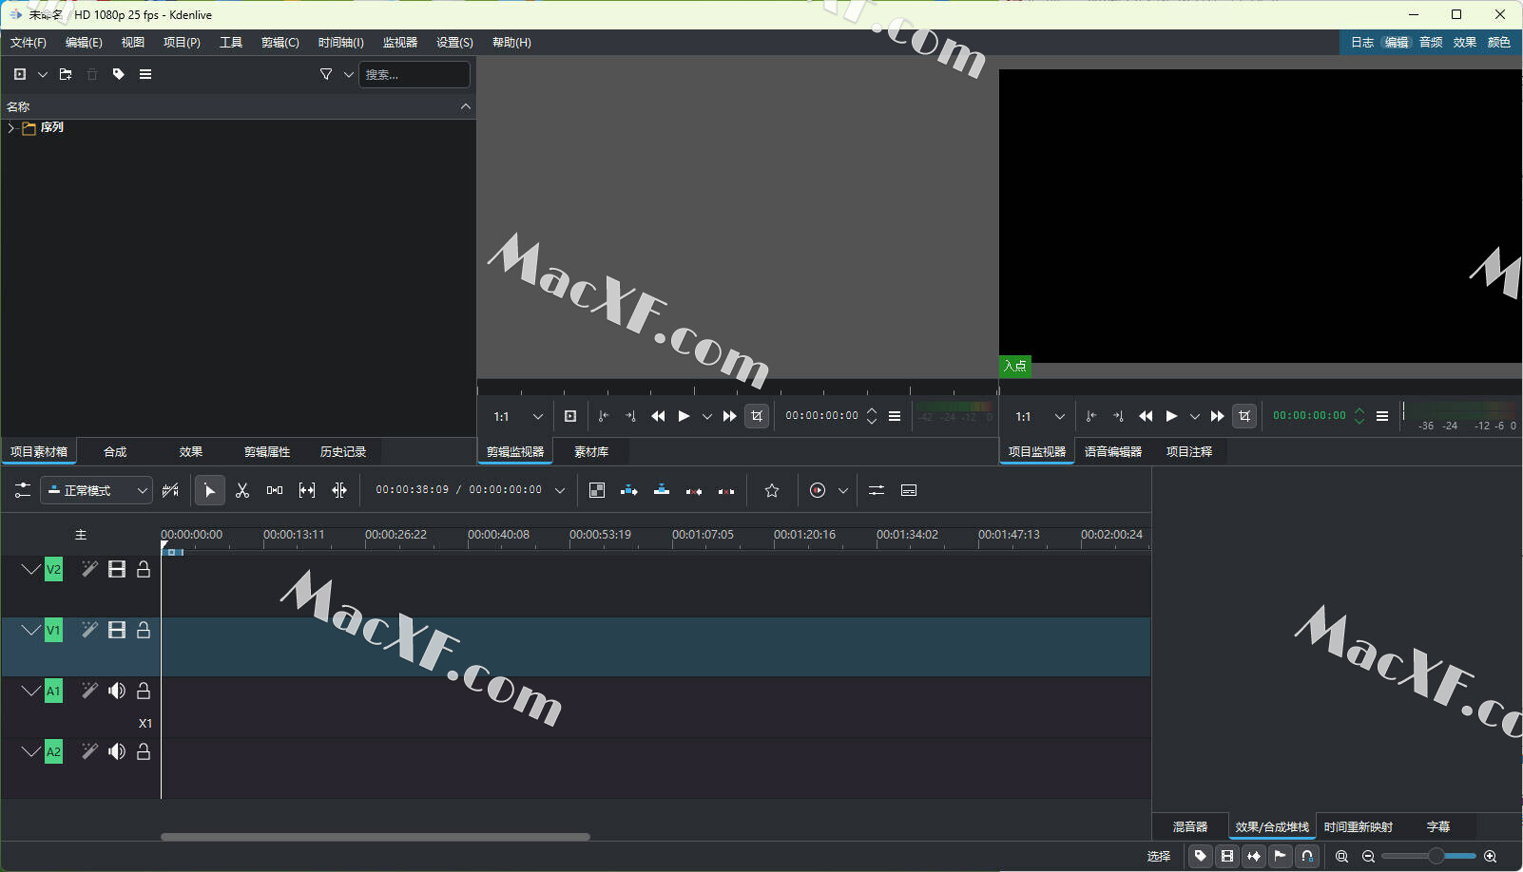Switch to the 字幕 tab
Viewport: 1523px width, 872px height.
click(x=1438, y=827)
